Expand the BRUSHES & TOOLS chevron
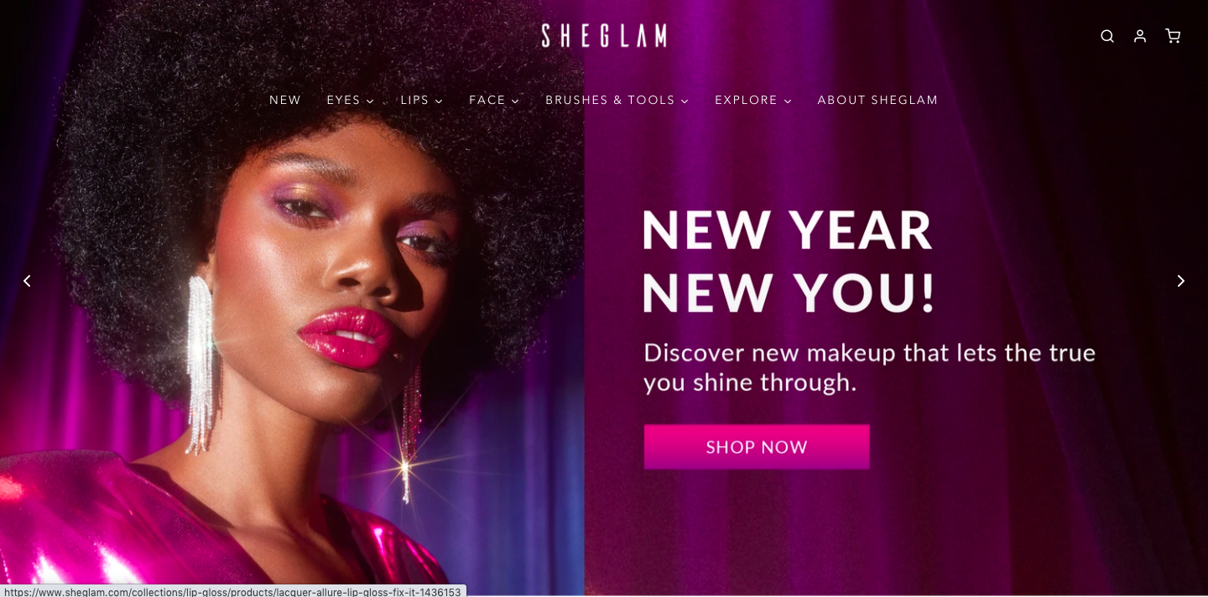Image resolution: width=1208 pixels, height=597 pixels. (x=685, y=101)
